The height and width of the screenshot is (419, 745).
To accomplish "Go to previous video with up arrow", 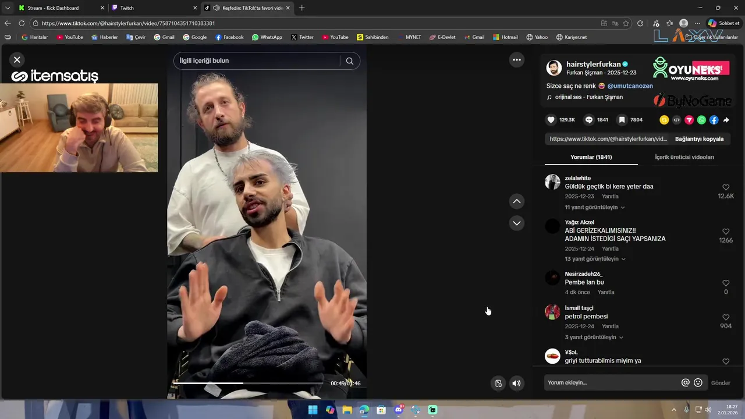I will tap(516, 201).
